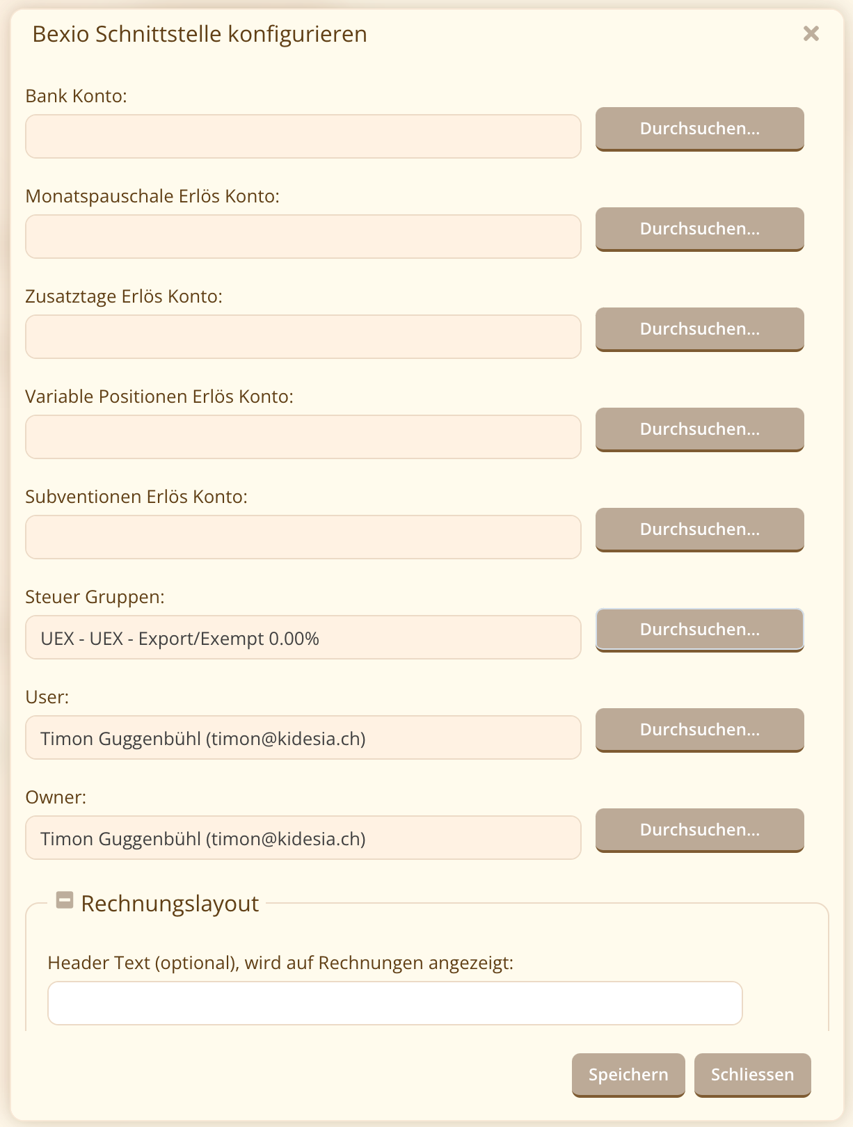Focus the Bank Konto field
853x1127 pixels.
[303, 136]
